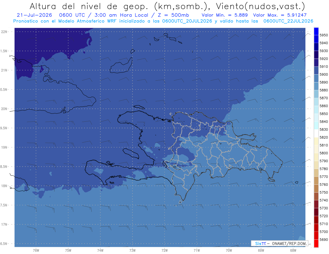Click the valid-until time '0600UTC_22JUL2026'
The height and width of the screenshot is (254, 329).
tap(288, 21)
